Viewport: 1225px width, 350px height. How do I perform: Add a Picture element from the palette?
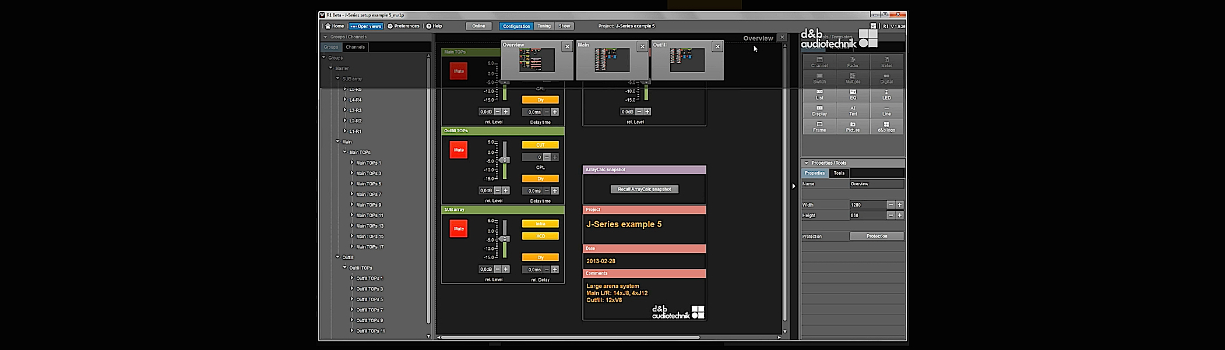click(853, 127)
